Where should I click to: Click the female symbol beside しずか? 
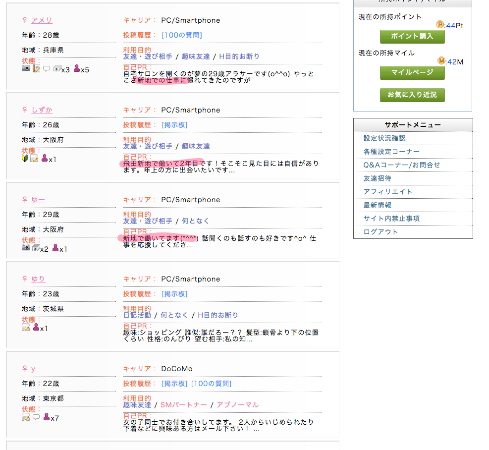tap(25, 110)
